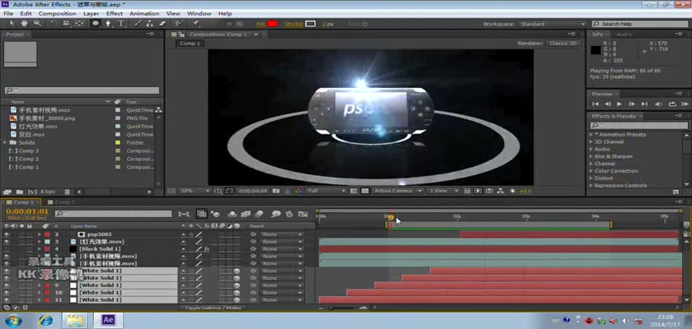
Task: Open the resolution Full dropdown
Action: click(x=326, y=191)
